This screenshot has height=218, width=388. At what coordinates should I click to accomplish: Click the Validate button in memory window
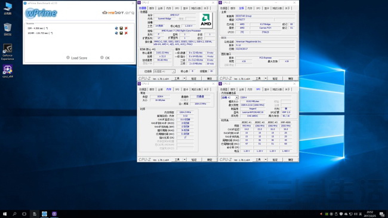(x=194, y=160)
